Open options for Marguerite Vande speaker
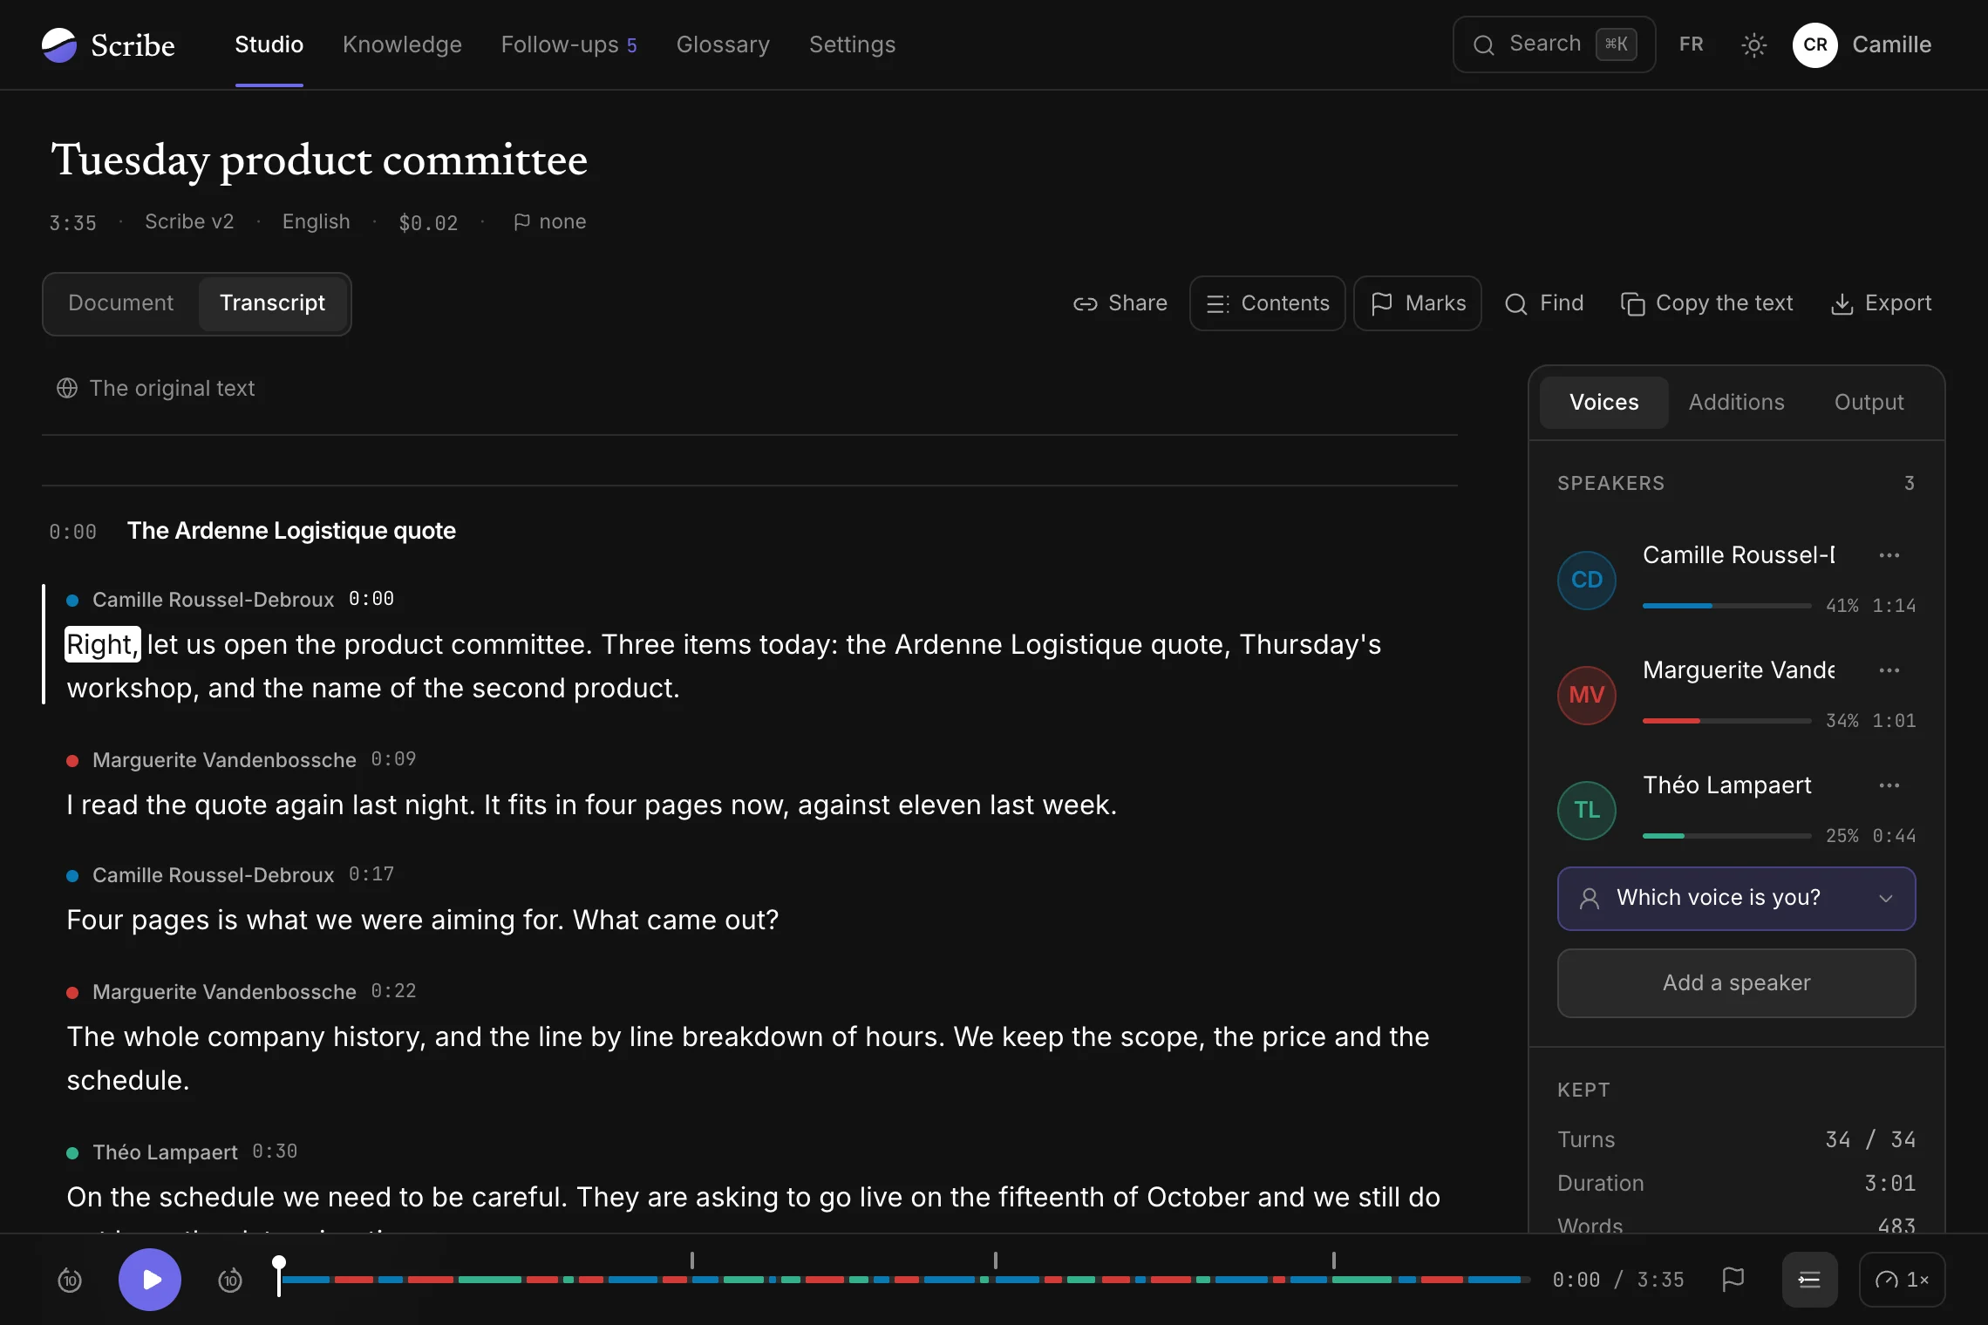Screen dimensions: 1988x1325 click(x=1889, y=670)
